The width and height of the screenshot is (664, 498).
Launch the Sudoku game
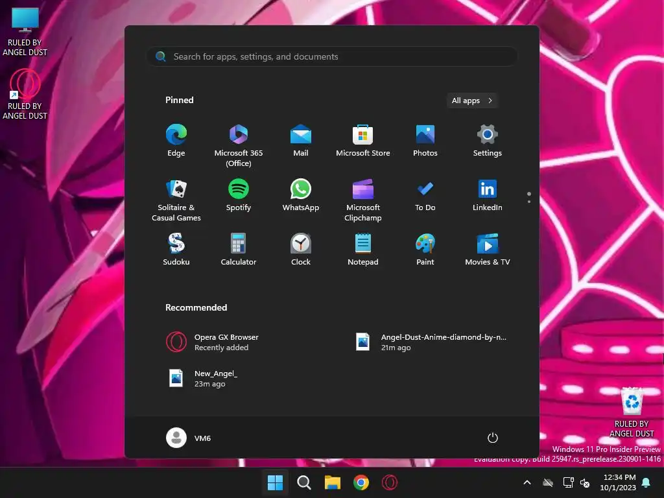tap(176, 250)
